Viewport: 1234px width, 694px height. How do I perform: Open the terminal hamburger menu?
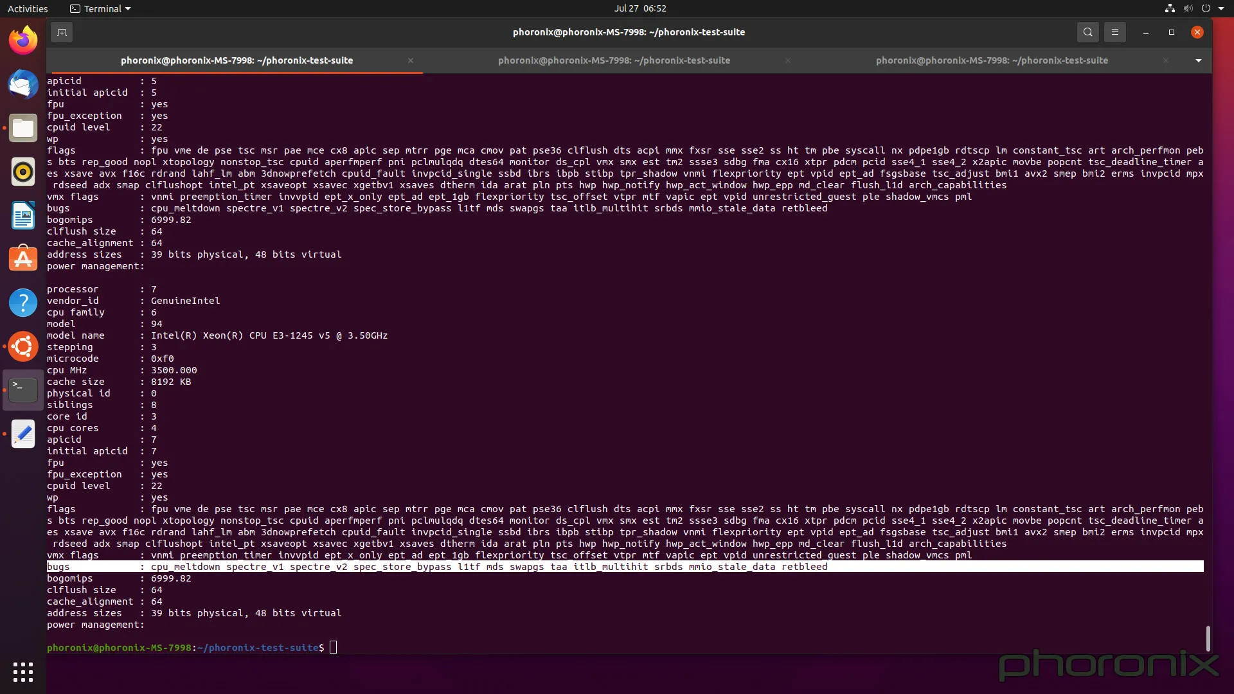click(x=1115, y=32)
